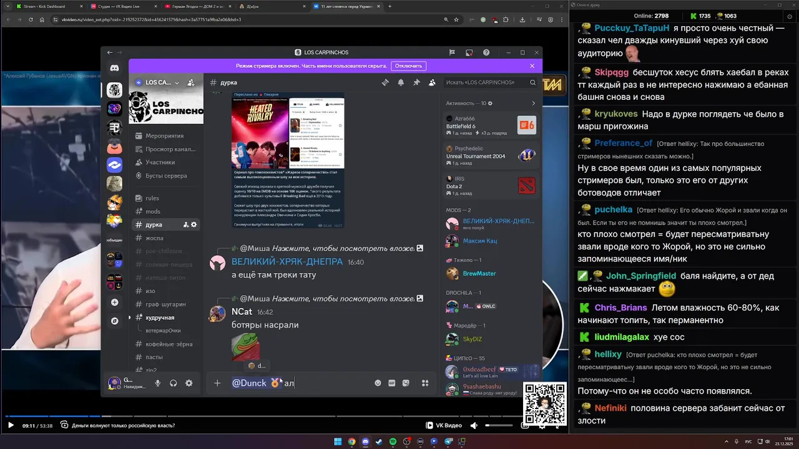Open the Battlefield 6 activity card
Screen dimensions: 799x449
491,125
